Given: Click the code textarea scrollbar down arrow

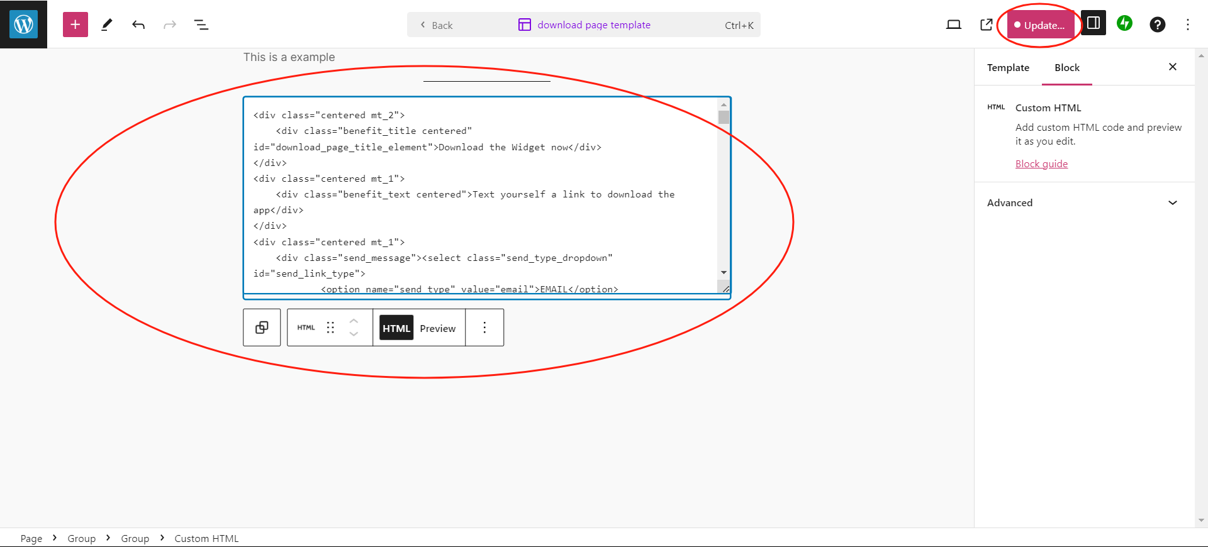Looking at the screenshot, I should (x=724, y=272).
